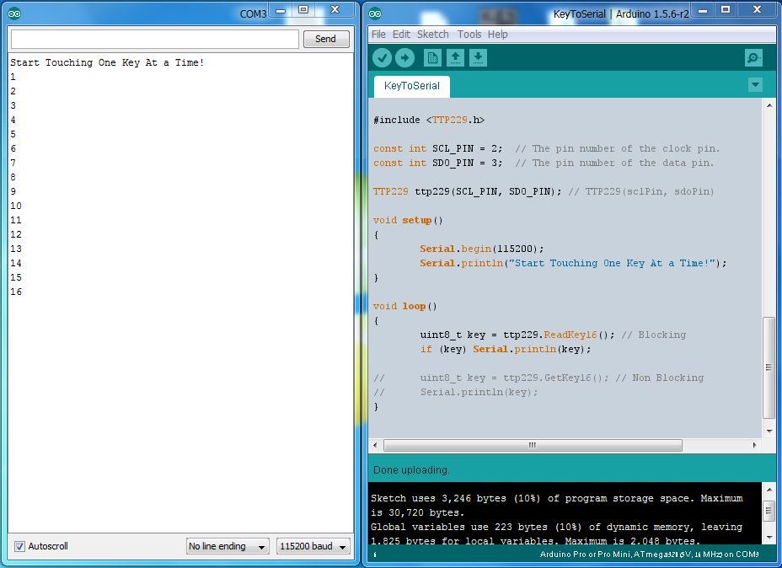Open the No line ending dropdown
This screenshot has height=568, width=782.
click(228, 546)
